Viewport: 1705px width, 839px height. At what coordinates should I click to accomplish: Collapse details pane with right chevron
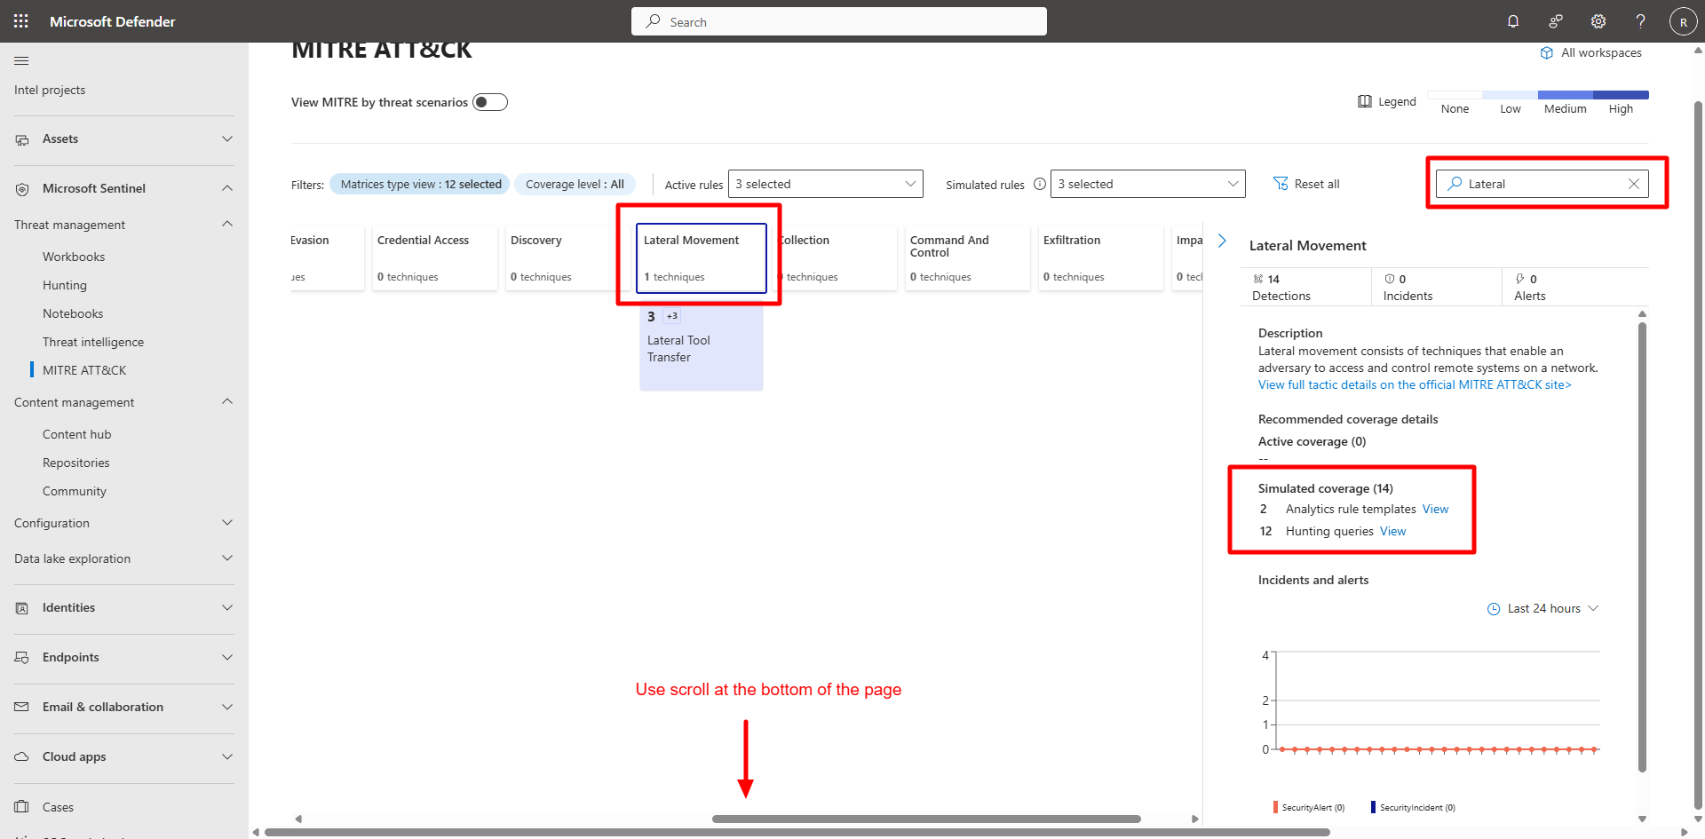1222,241
